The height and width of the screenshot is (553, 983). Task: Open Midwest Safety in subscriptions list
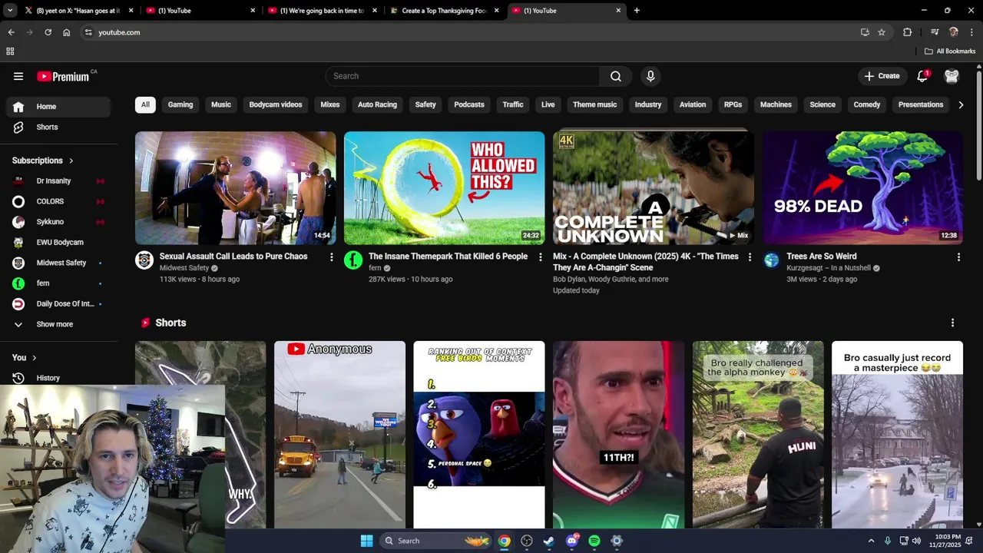(58, 263)
